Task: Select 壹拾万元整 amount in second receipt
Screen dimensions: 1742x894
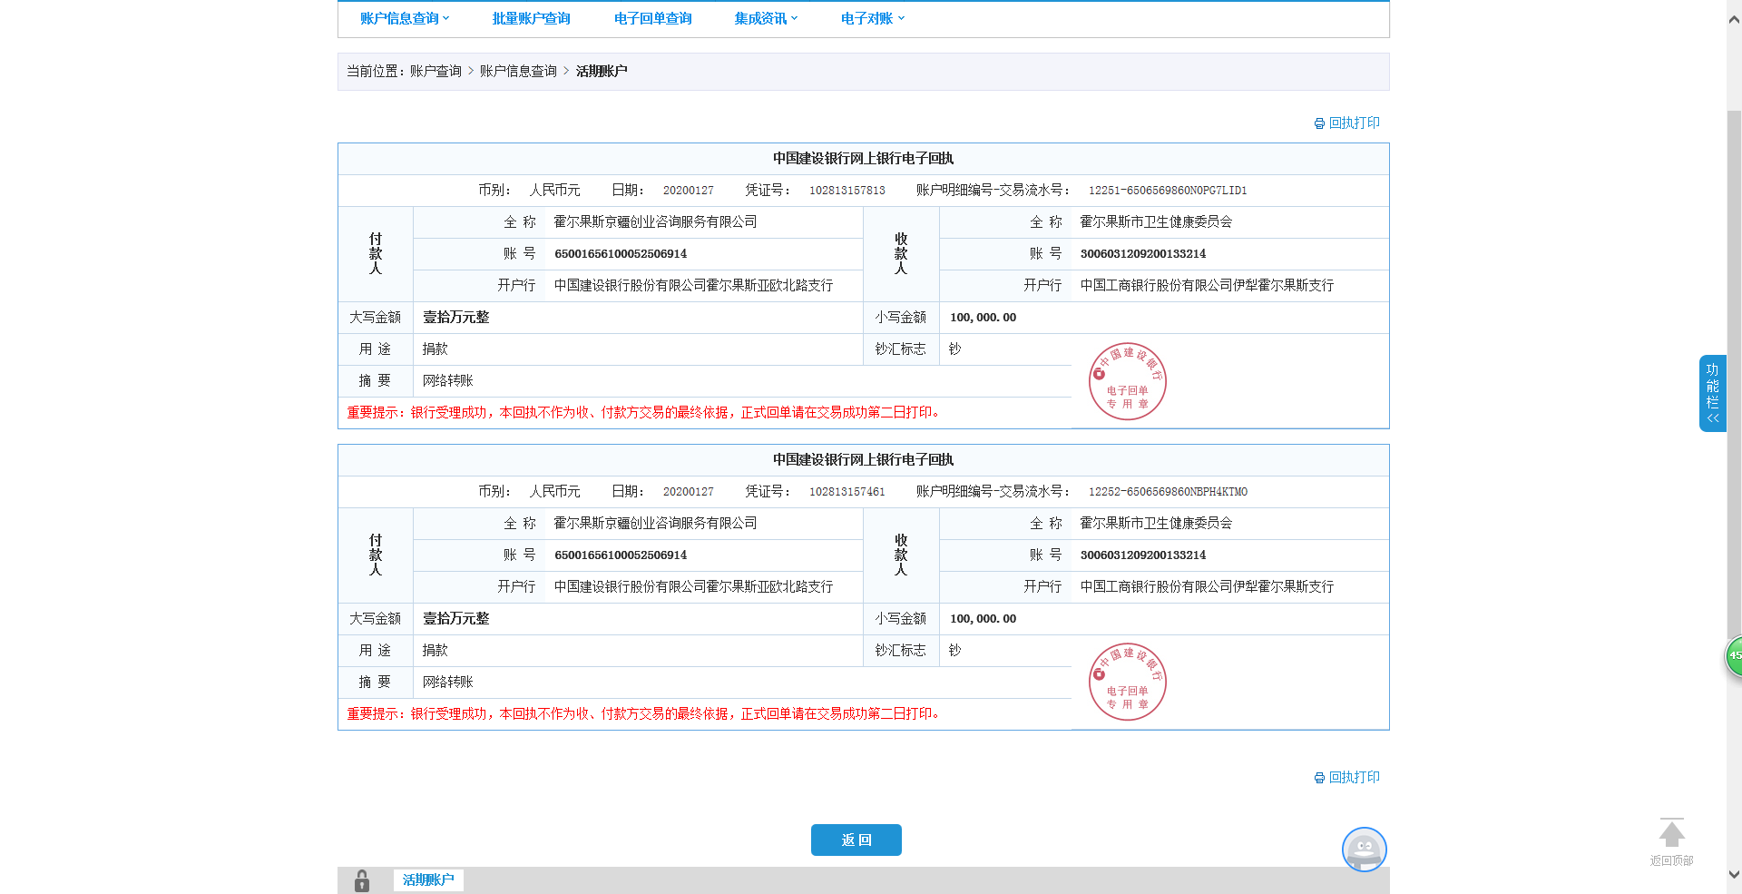Action: [x=455, y=618]
